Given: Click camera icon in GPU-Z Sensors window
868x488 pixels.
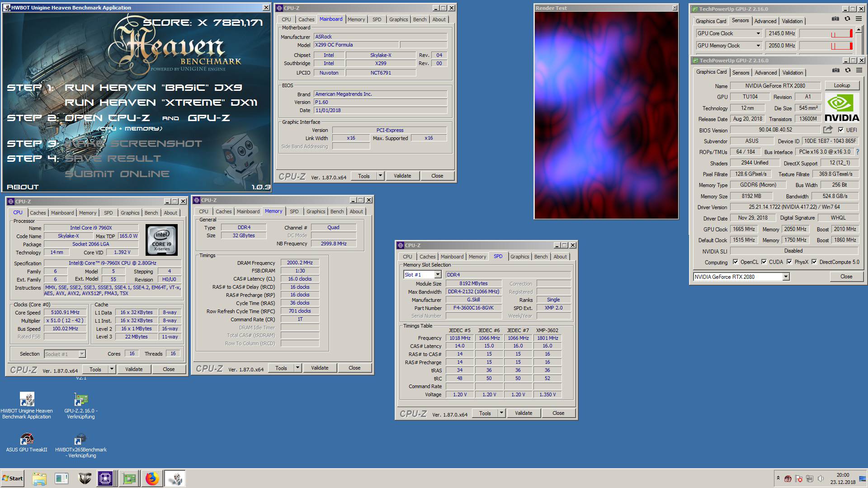Looking at the screenshot, I should pyautogui.click(x=835, y=19).
